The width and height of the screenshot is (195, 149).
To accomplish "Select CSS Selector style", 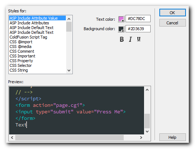I will coord(37,65).
